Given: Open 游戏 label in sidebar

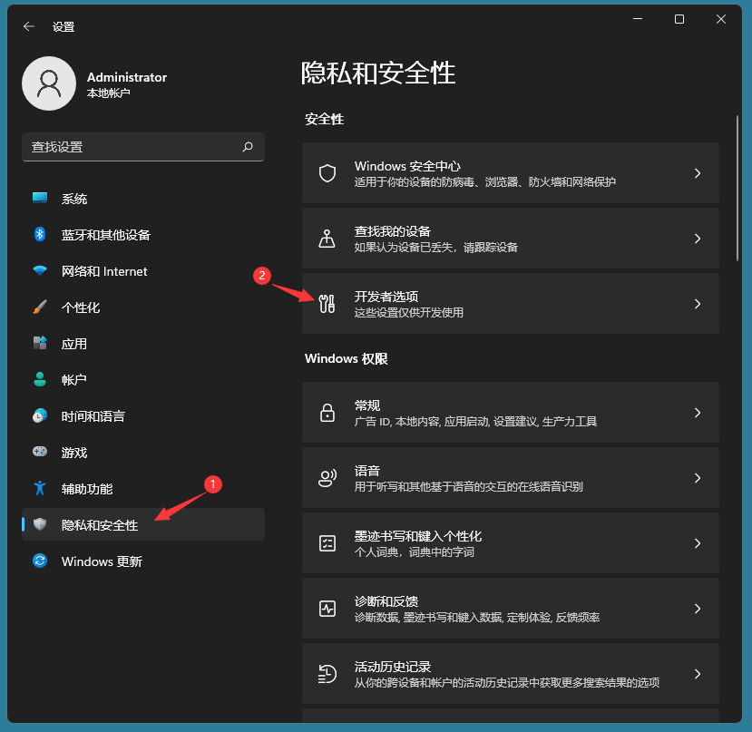Looking at the screenshot, I should (74, 453).
